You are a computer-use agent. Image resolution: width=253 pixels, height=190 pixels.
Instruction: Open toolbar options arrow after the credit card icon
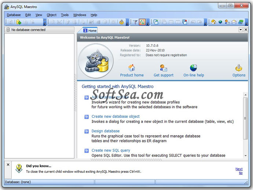(x=246, y=22)
